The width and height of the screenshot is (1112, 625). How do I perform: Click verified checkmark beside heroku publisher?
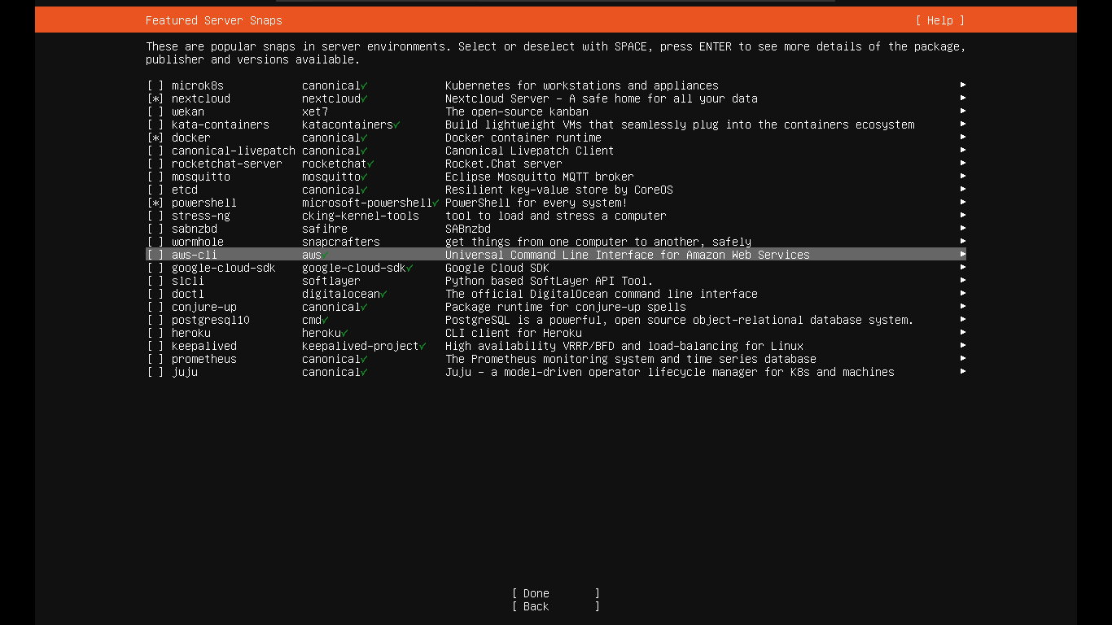click(x=345, y=333)
